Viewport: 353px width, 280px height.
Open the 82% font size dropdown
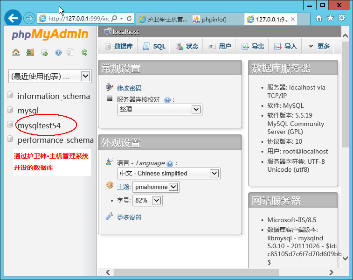(147, 200)
